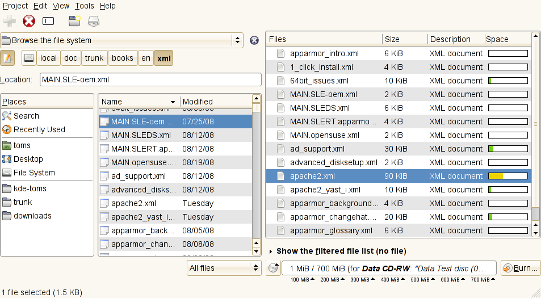Click the Burn... button

(519, 268)
